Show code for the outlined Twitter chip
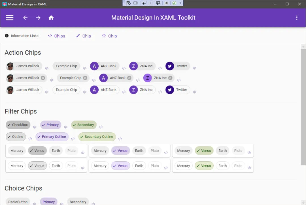 pos(195,92)
